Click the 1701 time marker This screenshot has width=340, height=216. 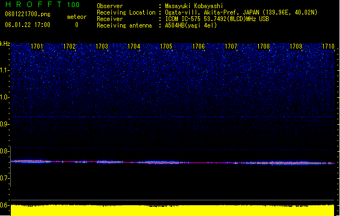click(37, 46)
